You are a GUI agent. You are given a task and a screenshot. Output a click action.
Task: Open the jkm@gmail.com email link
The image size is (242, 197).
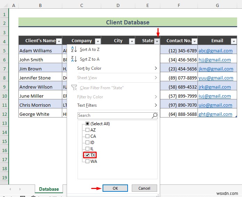coord(216,69)
